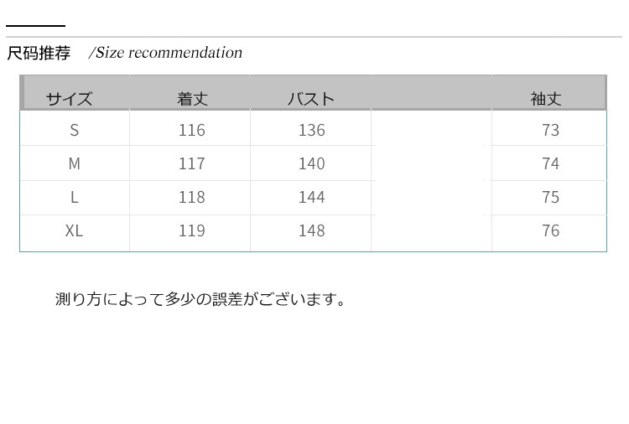Select the 118 length value cell

(192, 197)
